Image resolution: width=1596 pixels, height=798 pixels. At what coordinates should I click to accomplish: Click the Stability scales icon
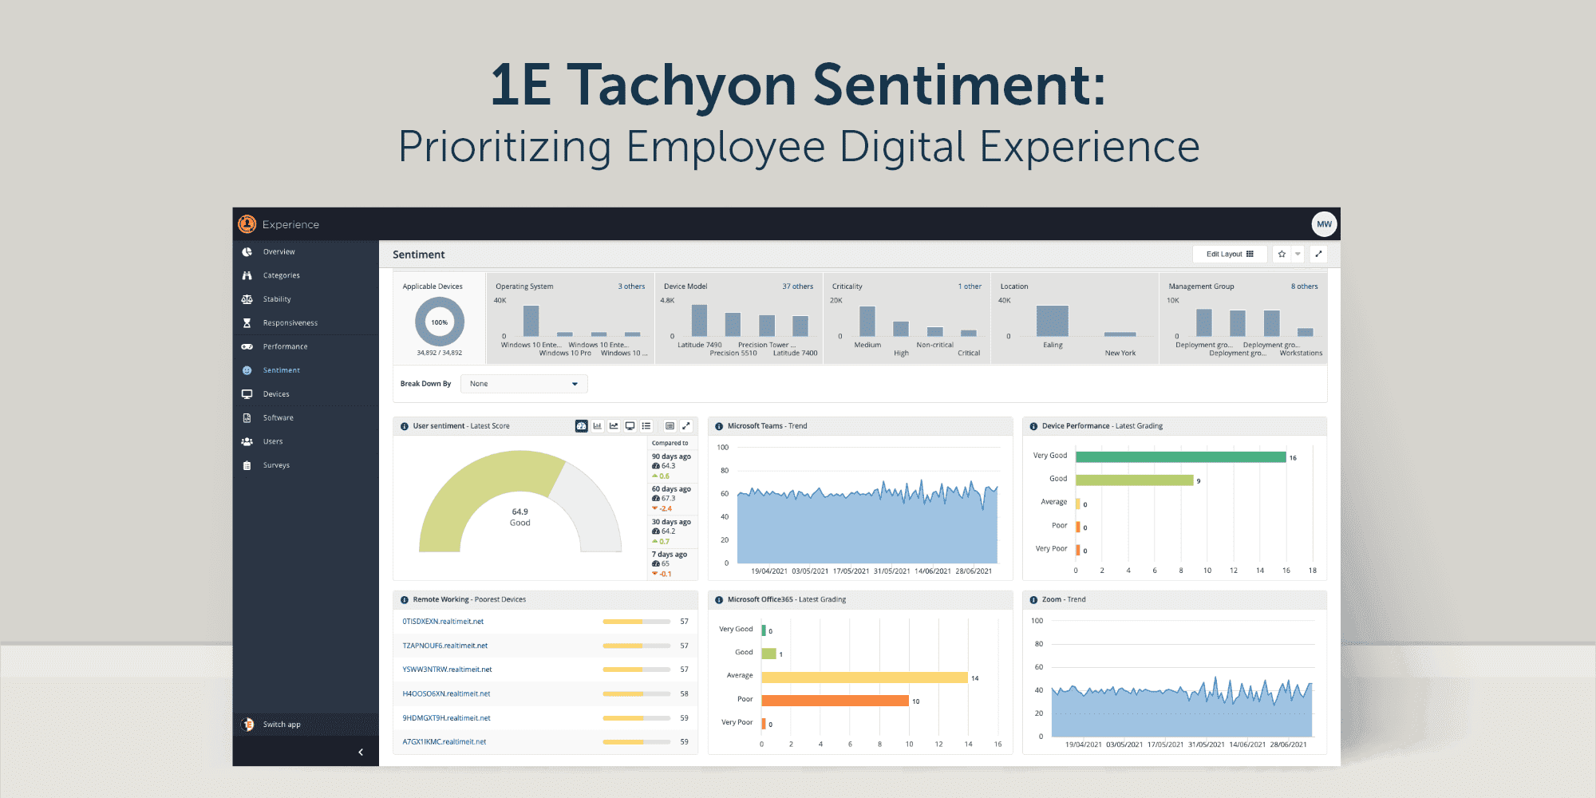(247, 299)
